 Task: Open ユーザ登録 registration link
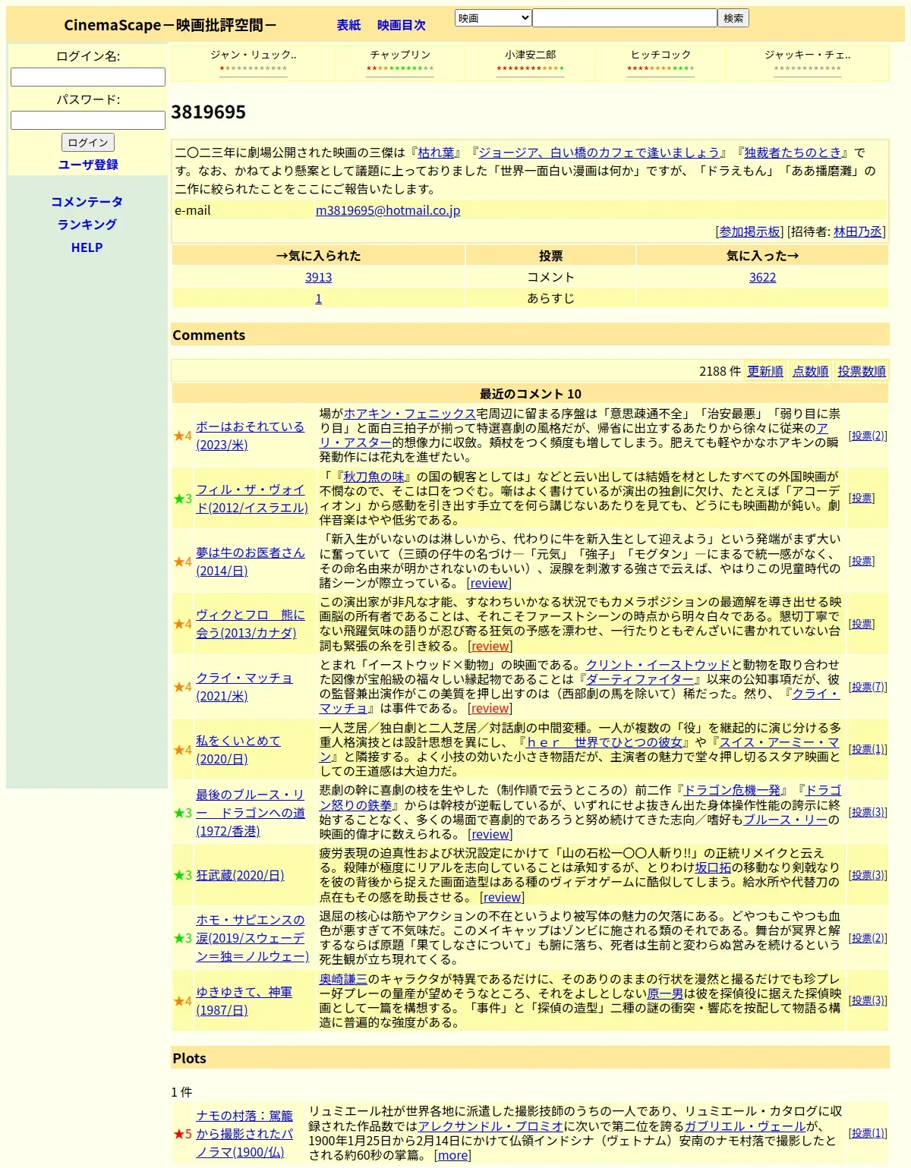[88, 165]
